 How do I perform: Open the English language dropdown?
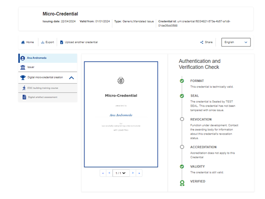[x=236, y=42]
